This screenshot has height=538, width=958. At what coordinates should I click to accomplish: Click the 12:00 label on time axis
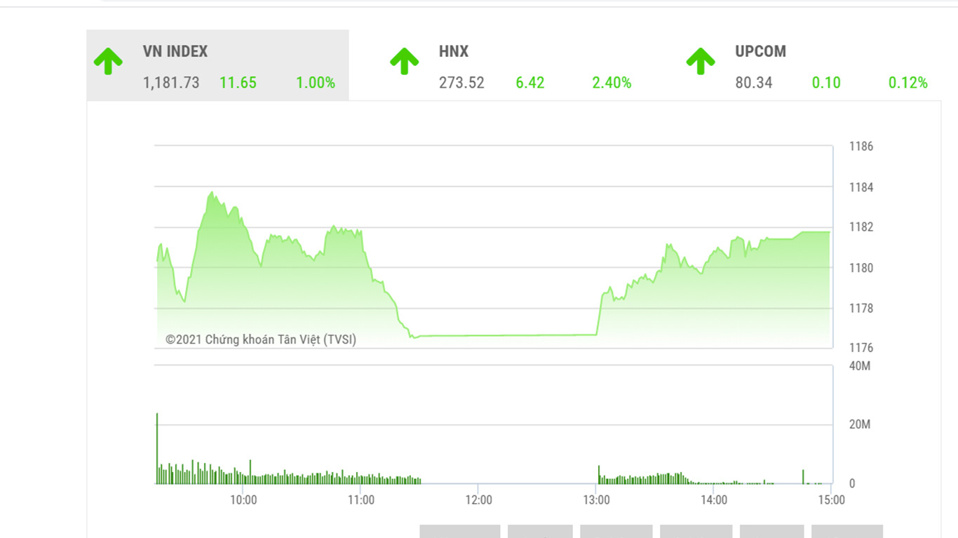(478, 500)
